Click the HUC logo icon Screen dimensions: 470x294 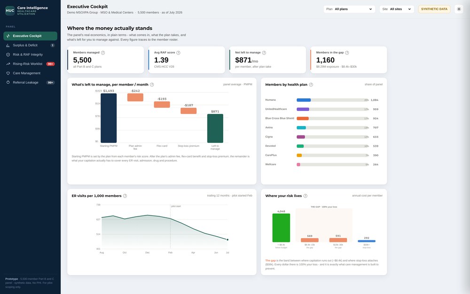tap(10, 10)
